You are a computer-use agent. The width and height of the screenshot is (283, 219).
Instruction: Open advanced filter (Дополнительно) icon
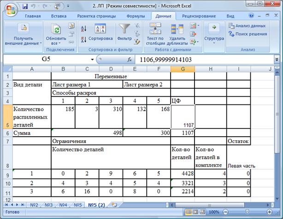[x=137, y=42]
